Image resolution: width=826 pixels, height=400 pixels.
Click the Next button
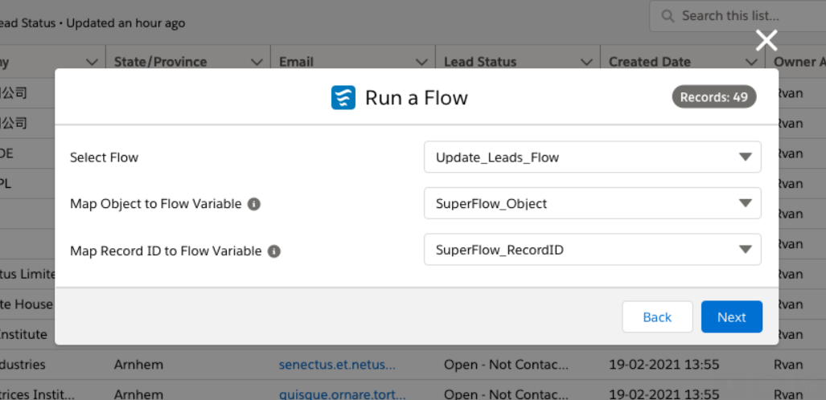pos(732,316)
